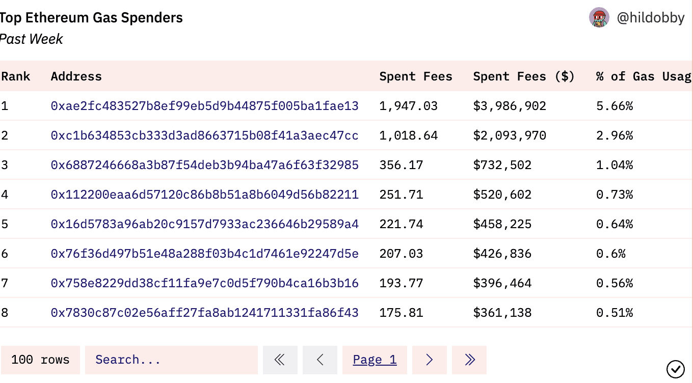
Task: Open the rank 5 address starting 0x16d5783a96
Action: click(x=204, y=224)
